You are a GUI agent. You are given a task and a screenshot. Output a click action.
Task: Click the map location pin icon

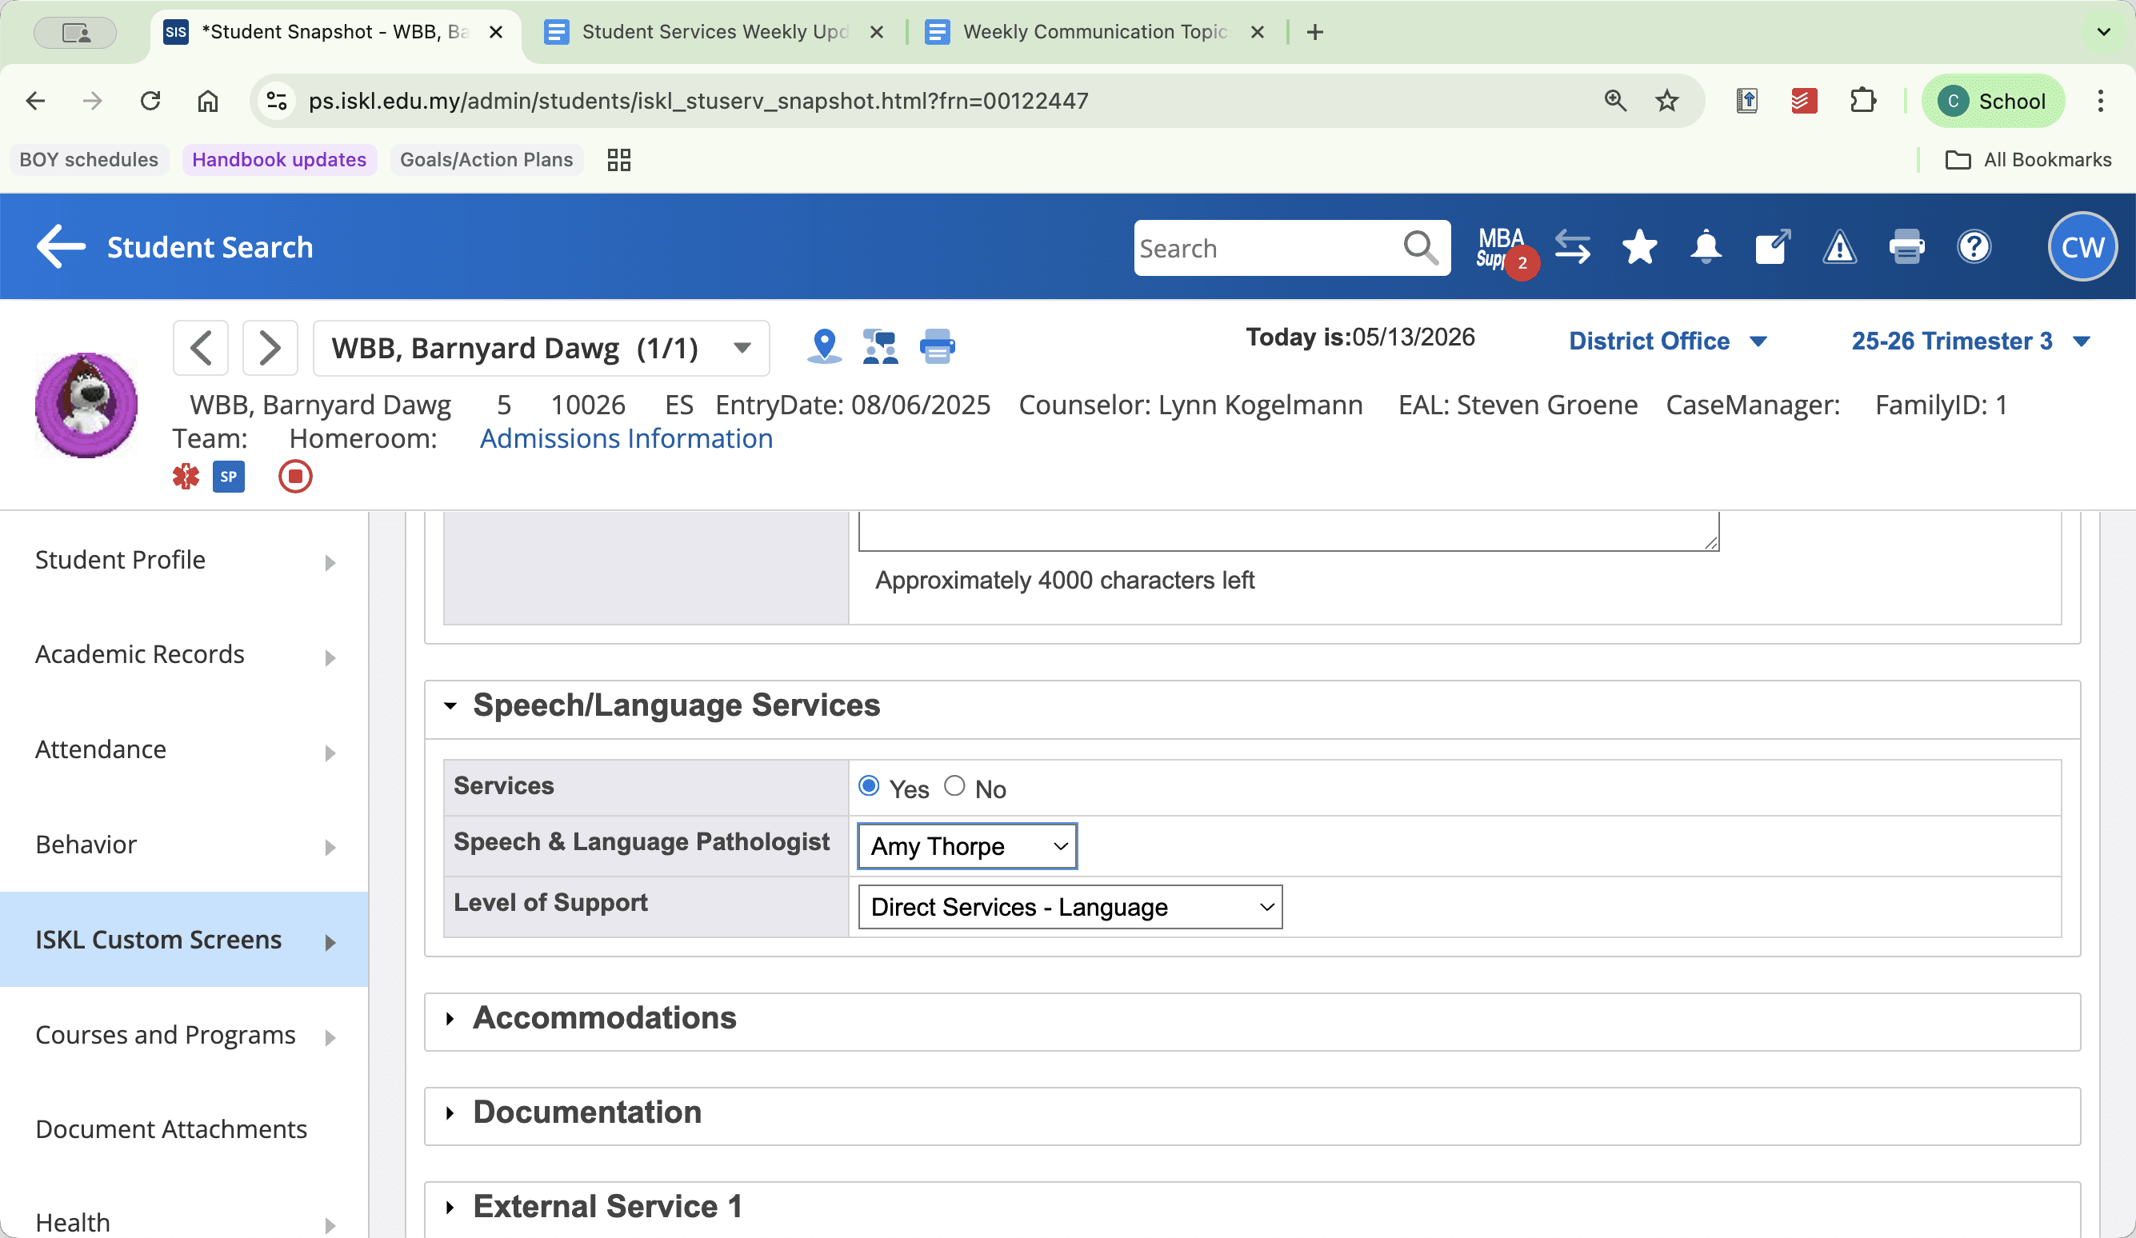pyautogui.click(x=824, y=346)
